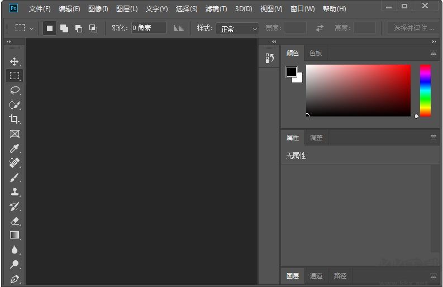Open the Color panel options menu
443x287 pixels.
point(434,53)
